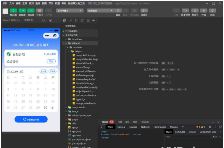Collapse the @babel folder
This screenshot has width=224, height=148.
click(80, 43)
